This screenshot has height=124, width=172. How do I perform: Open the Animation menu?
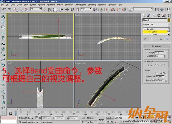pyautogui.click(x=69, y=5)
